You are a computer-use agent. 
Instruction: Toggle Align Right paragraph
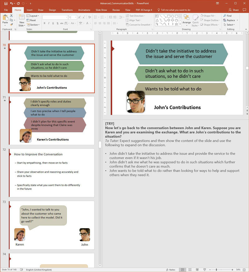(x=104, y=23)
